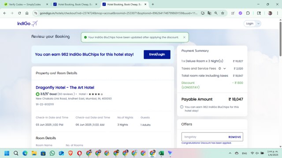282x158 pixels.
Task: Open Dragonfly Hotel - The Art Hotel link
Action: 65,88
